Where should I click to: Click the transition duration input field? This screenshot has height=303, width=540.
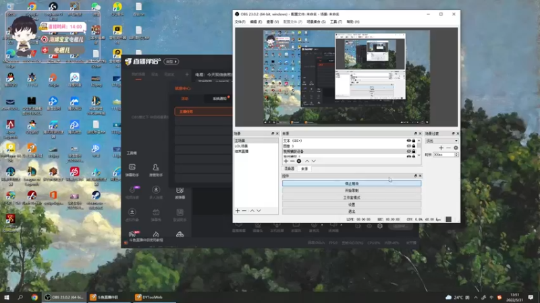click(443, 155)
